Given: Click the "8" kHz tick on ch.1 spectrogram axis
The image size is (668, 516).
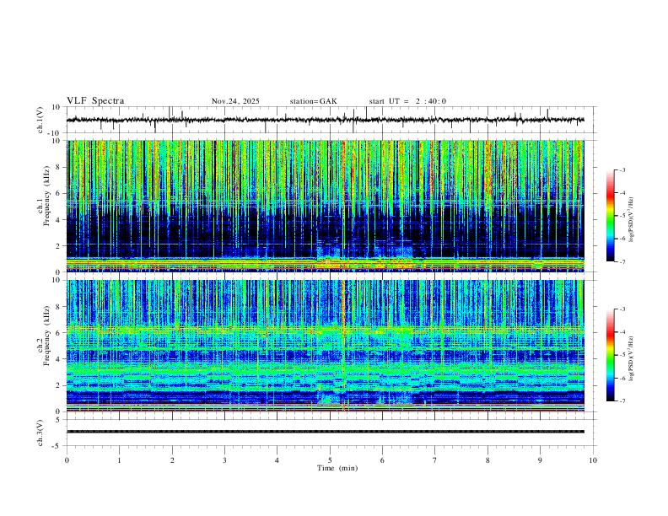Looking at the screenshot, I should point(58,167).
